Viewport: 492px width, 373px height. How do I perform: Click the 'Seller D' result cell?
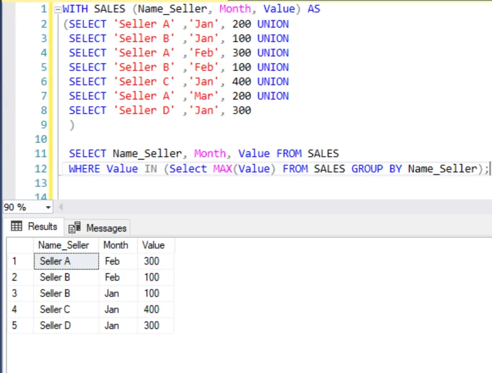click(66, 325)
